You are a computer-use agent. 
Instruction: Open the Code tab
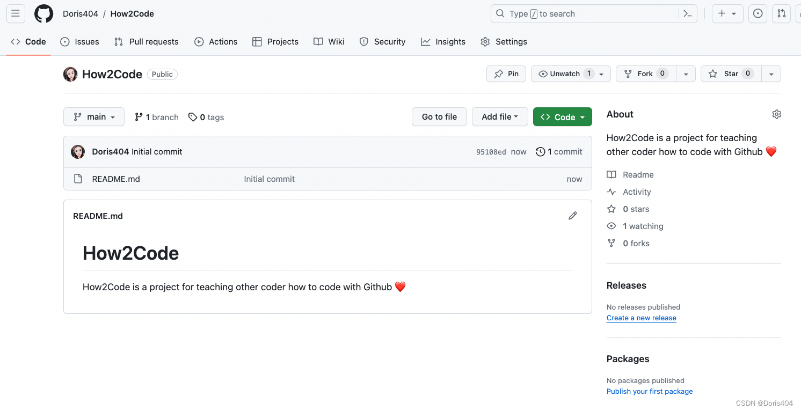tap(28, 42)
